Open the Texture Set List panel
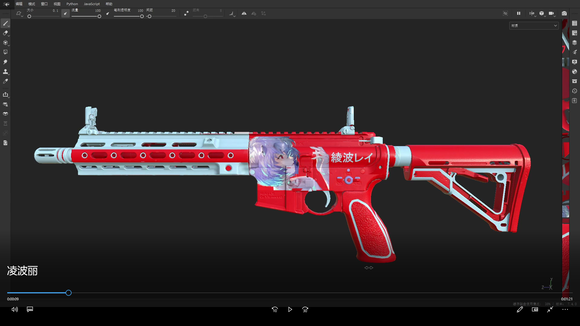The width and height of the screenshot is (580, 326). [575, 23]
